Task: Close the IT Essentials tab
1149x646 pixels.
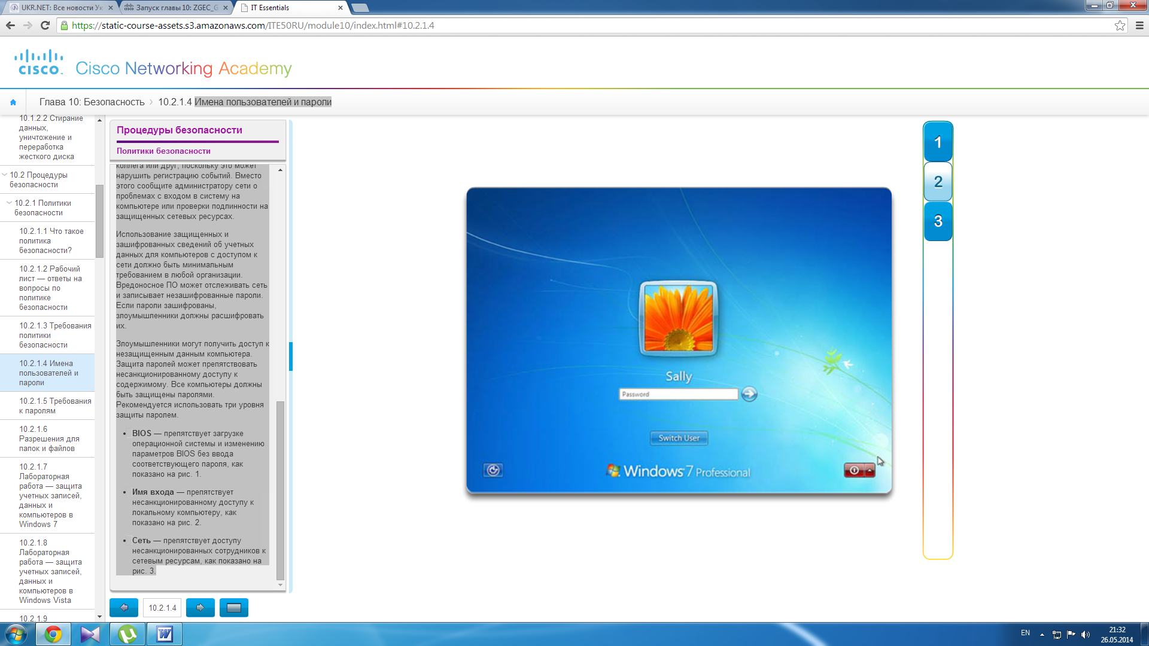Action: [x=341, y=8]
